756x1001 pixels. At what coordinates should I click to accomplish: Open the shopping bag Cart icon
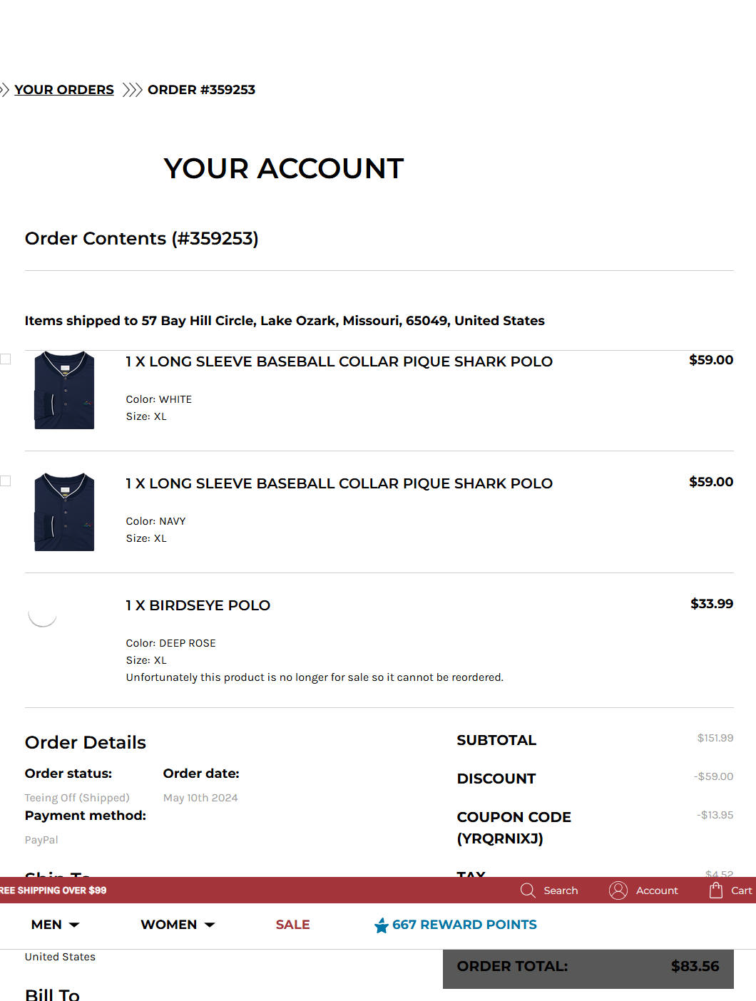[x=716, y=890]
